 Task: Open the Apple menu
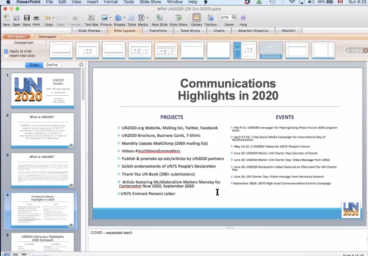point(8,2)
